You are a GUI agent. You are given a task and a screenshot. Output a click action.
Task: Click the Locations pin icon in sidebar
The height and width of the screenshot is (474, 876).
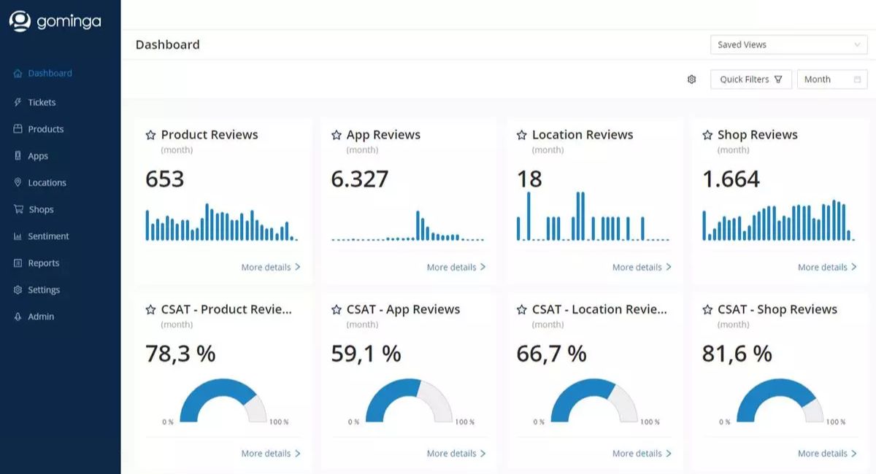pyautogui.click(x=18, y=182)
